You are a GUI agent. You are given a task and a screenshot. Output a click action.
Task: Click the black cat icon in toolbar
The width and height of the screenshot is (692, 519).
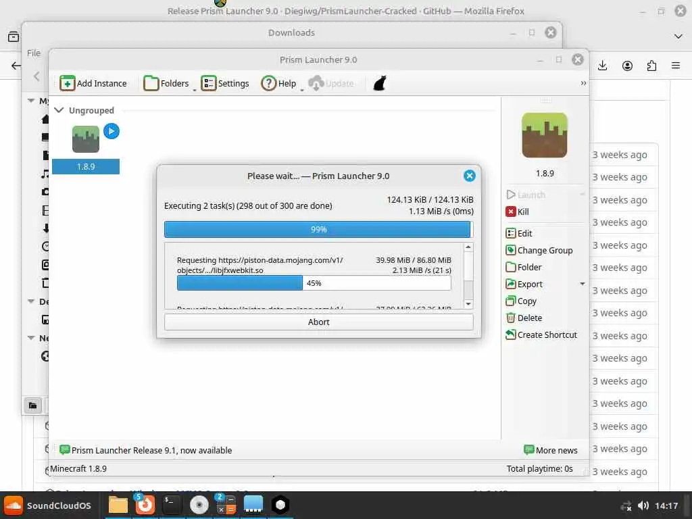coord(380,83)
